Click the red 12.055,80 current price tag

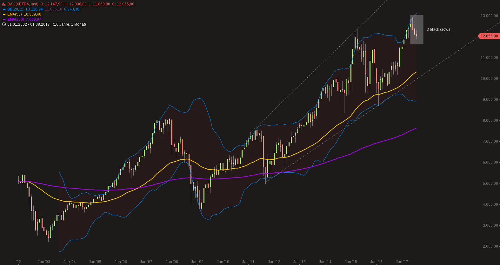click(x=489, y=36)
